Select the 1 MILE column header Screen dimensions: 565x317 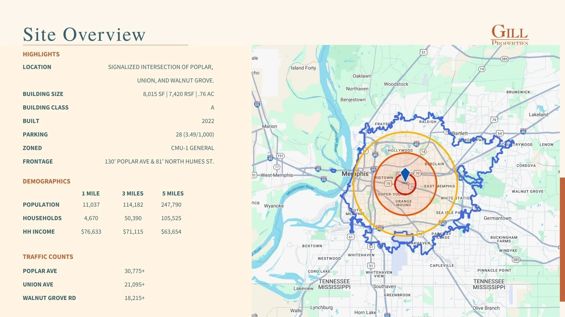[91, 194]
